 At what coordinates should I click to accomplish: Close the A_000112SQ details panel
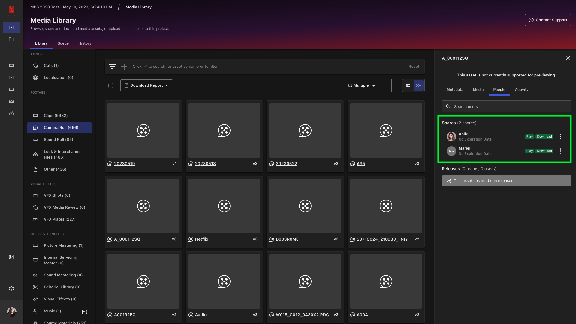568,58
